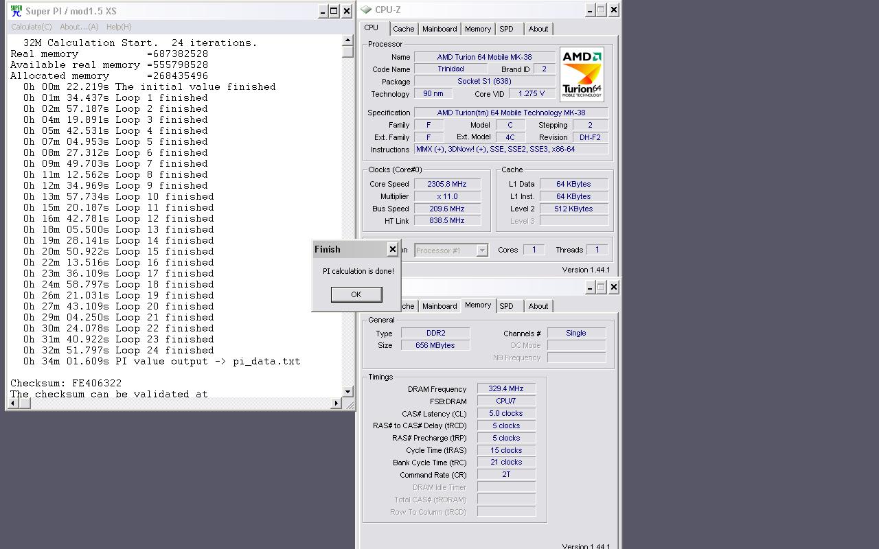Click the PI value output pi_data.txt line

(x=161, y=361)
